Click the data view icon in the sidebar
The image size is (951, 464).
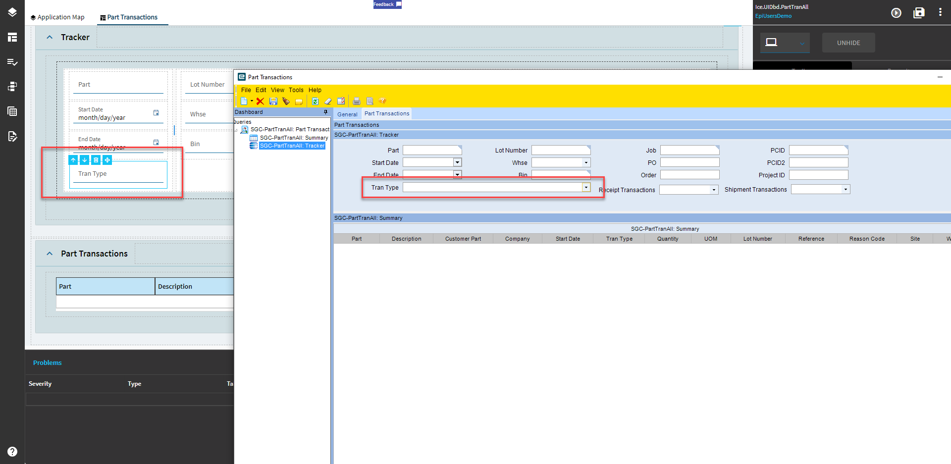(12, 87)
